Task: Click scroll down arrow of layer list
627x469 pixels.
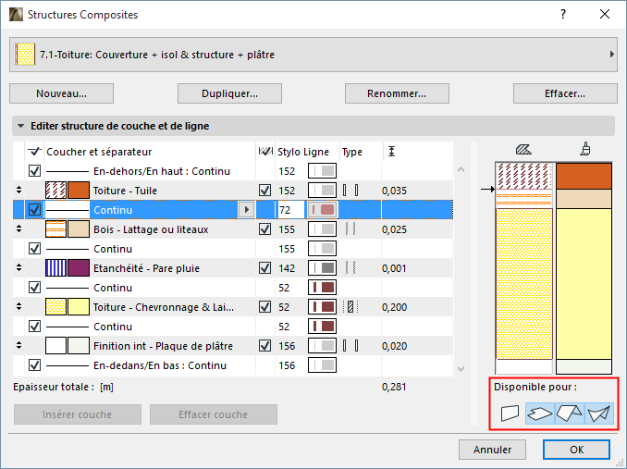Action: tap(461, 369)
